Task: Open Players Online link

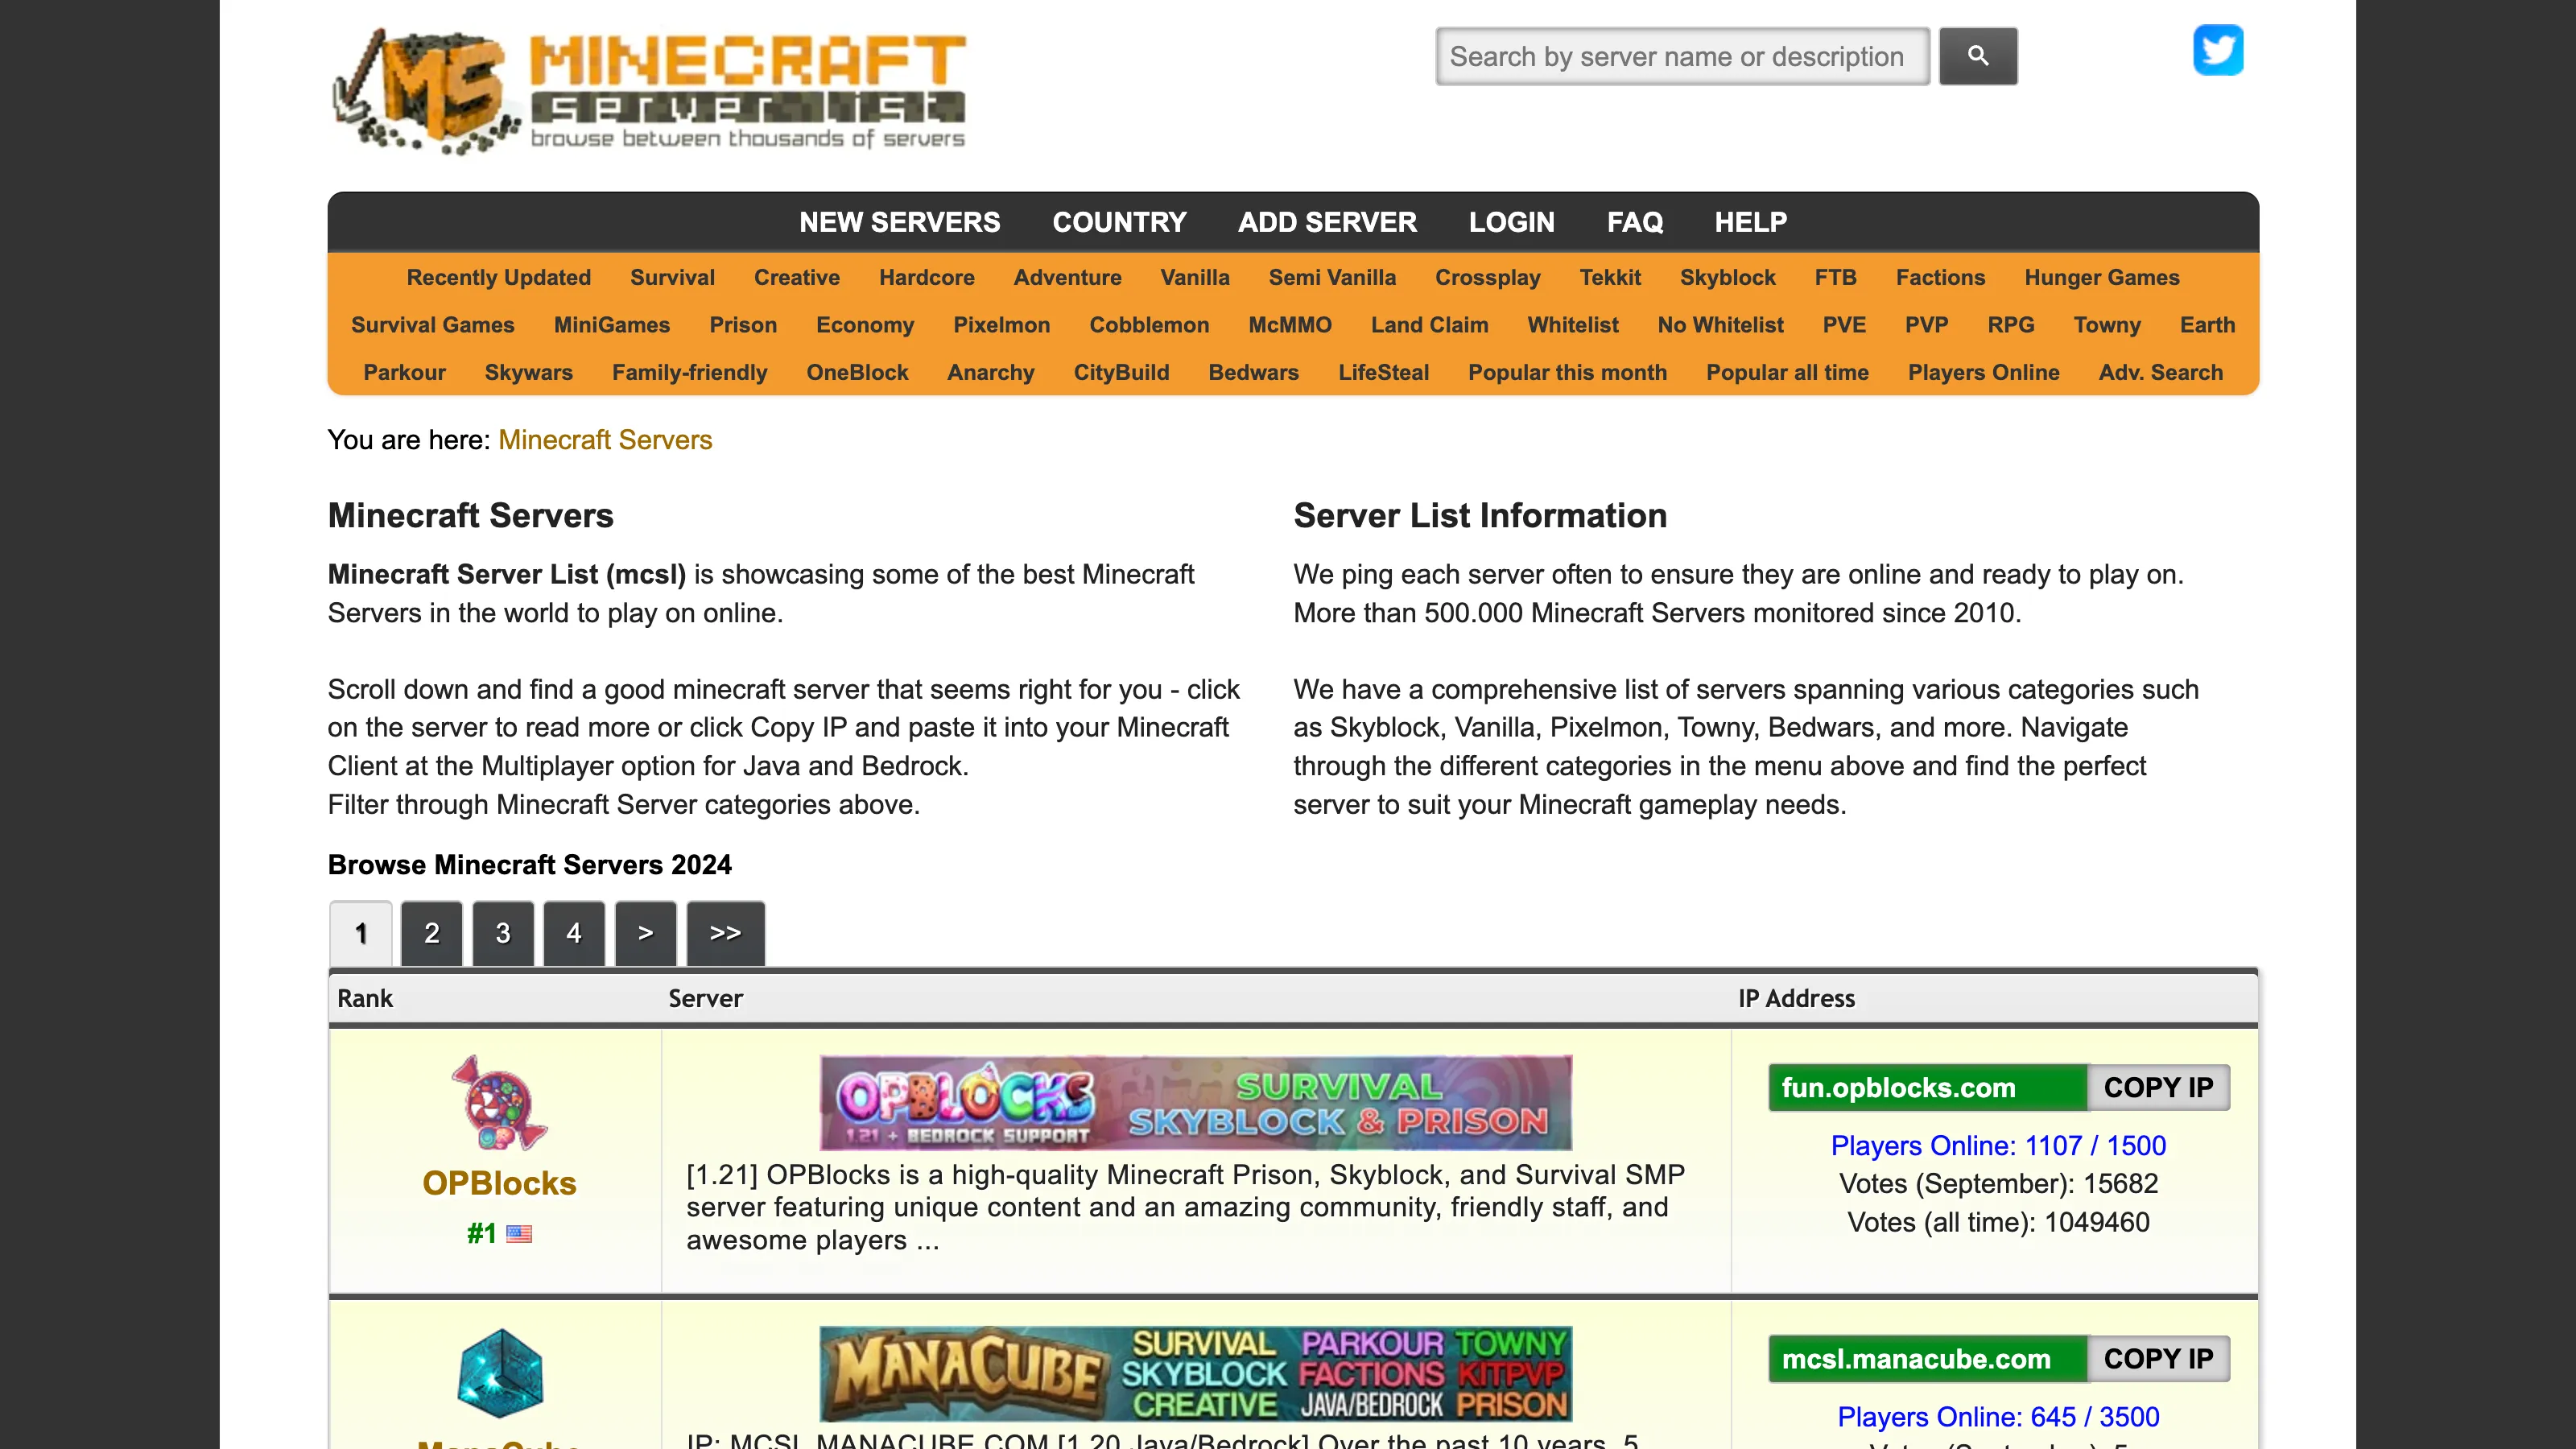Action: coord(1983,372)
